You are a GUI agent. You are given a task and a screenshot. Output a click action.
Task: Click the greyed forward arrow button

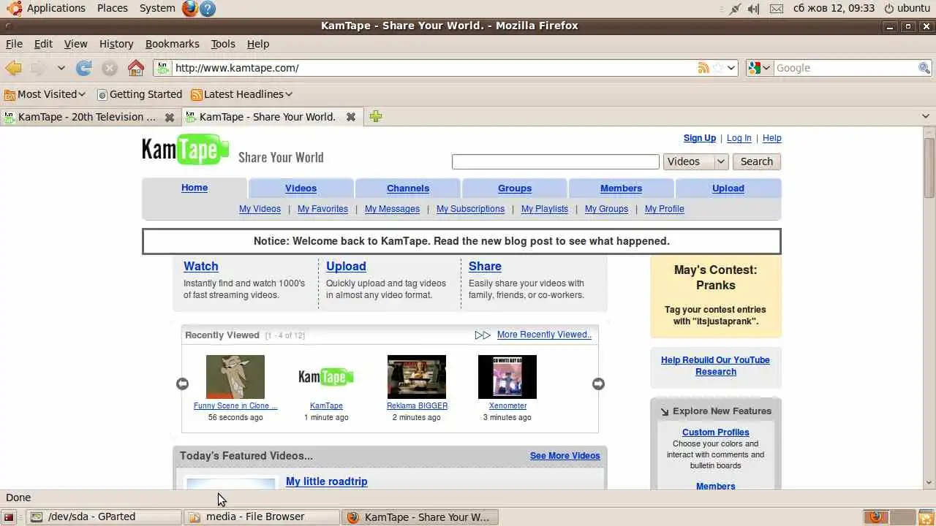37,68
